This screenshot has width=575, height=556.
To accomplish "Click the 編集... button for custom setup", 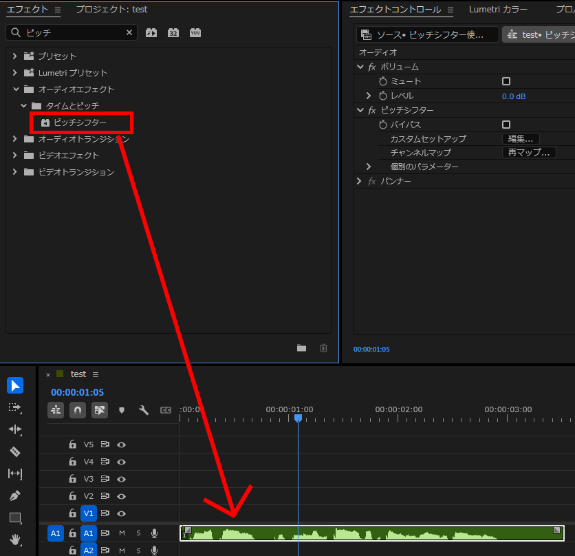I will tap(520, 139).
